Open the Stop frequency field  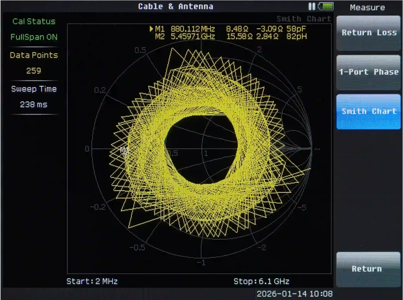[x=261, y=281]
